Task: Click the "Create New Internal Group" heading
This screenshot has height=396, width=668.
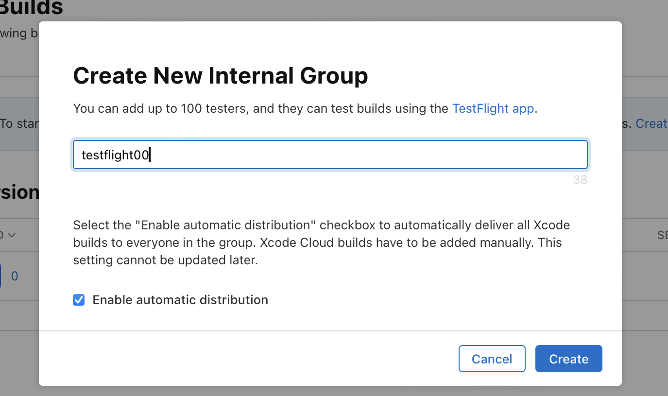Action: tap(221, 76)
